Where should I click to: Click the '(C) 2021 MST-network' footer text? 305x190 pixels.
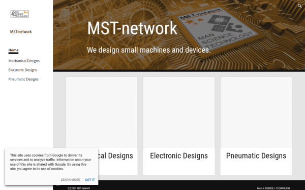[79, 188]
